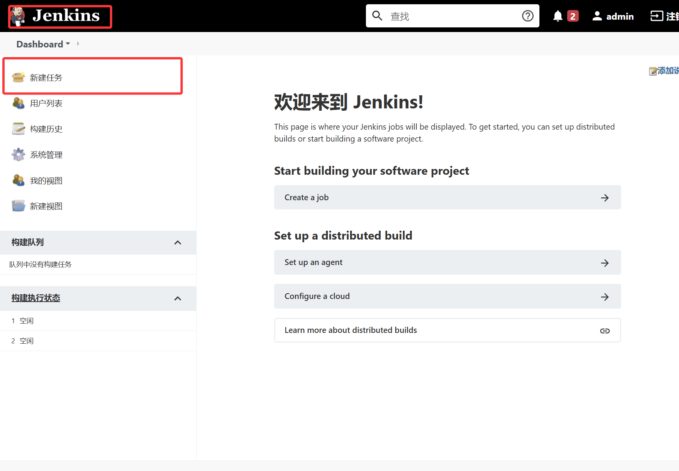Expand the breadcrumb right-arrow chevron
This screenshot has height=471, width=679.
(x=78, y=44)
